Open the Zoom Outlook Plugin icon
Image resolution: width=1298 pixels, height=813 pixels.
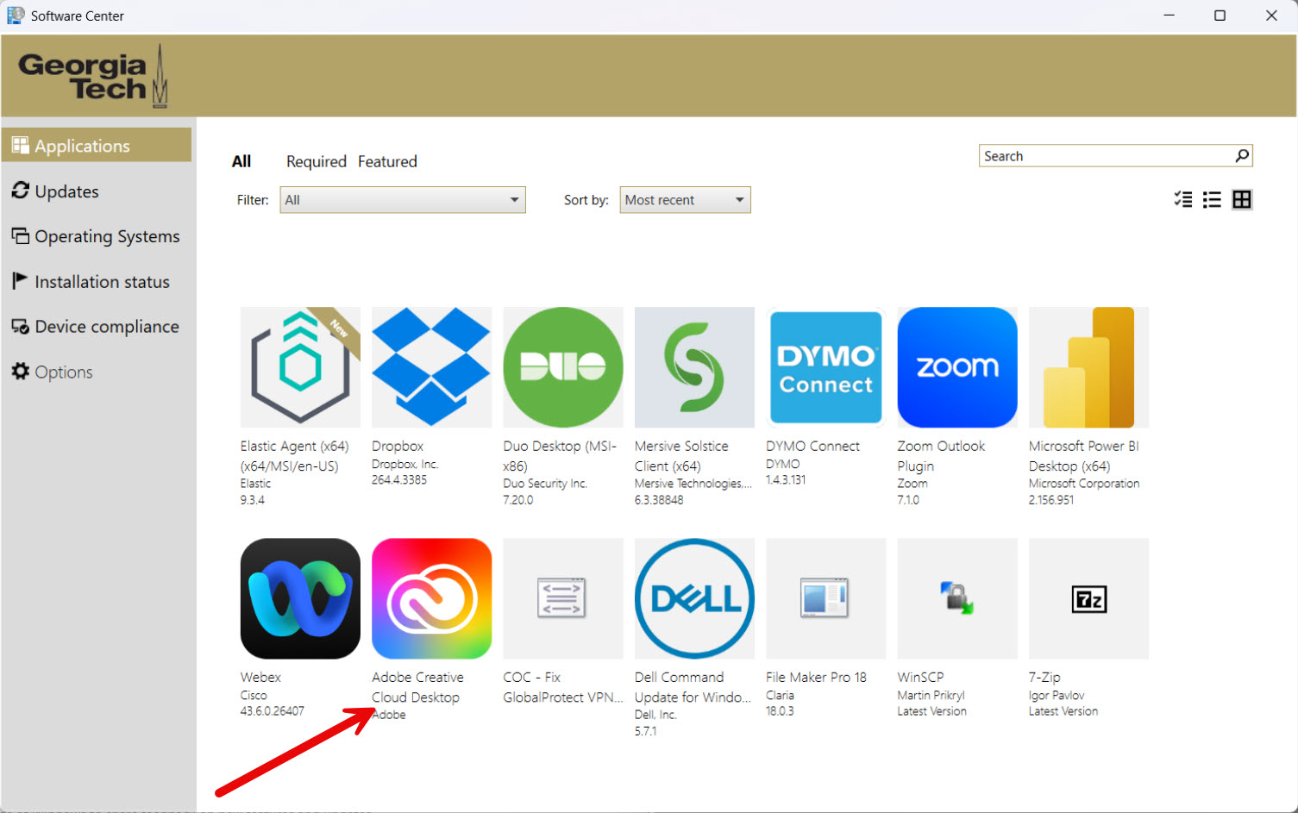pos(957,367)
